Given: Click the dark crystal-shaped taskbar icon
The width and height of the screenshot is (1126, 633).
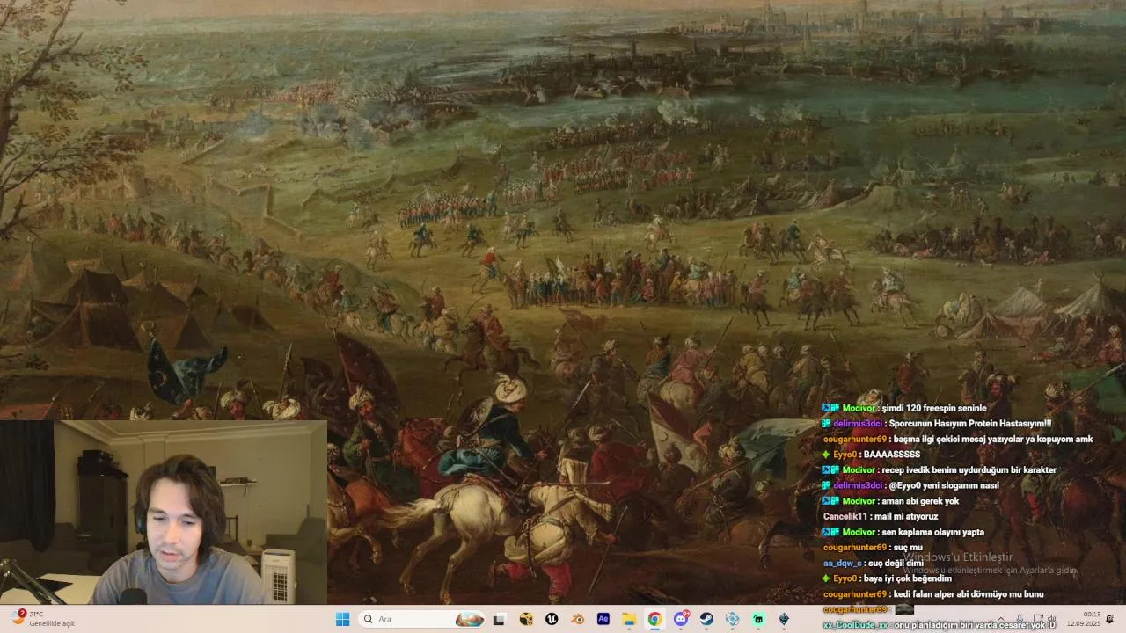Looking at the screenshot, I should 784,619.
